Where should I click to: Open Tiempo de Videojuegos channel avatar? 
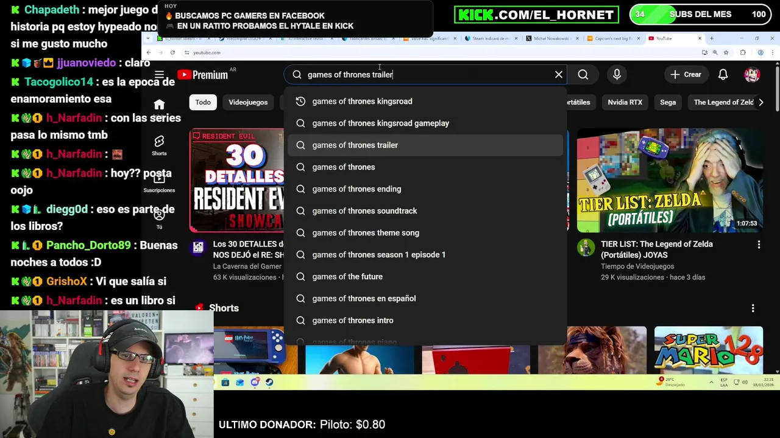586,248
